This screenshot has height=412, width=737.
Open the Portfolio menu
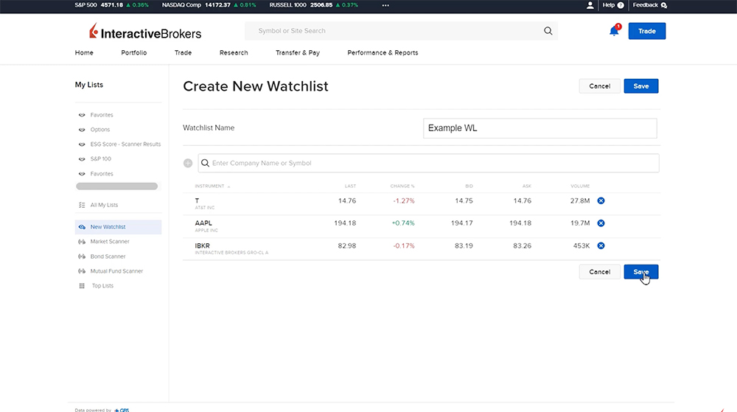coord(134,53)
